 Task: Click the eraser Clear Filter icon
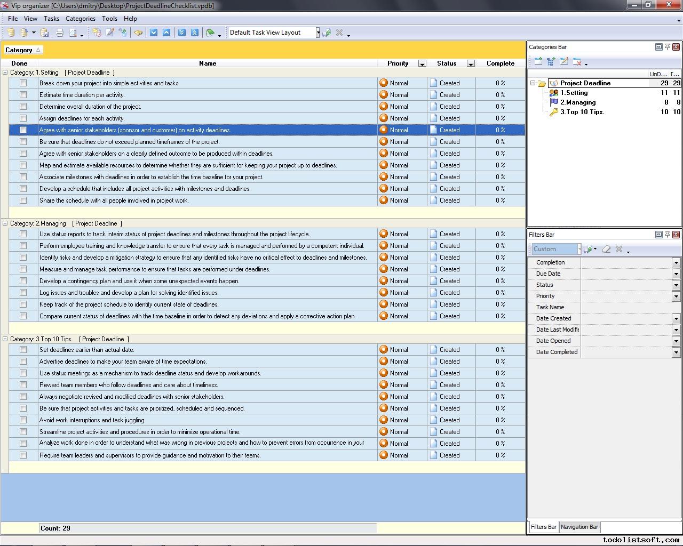coord(606,249)
